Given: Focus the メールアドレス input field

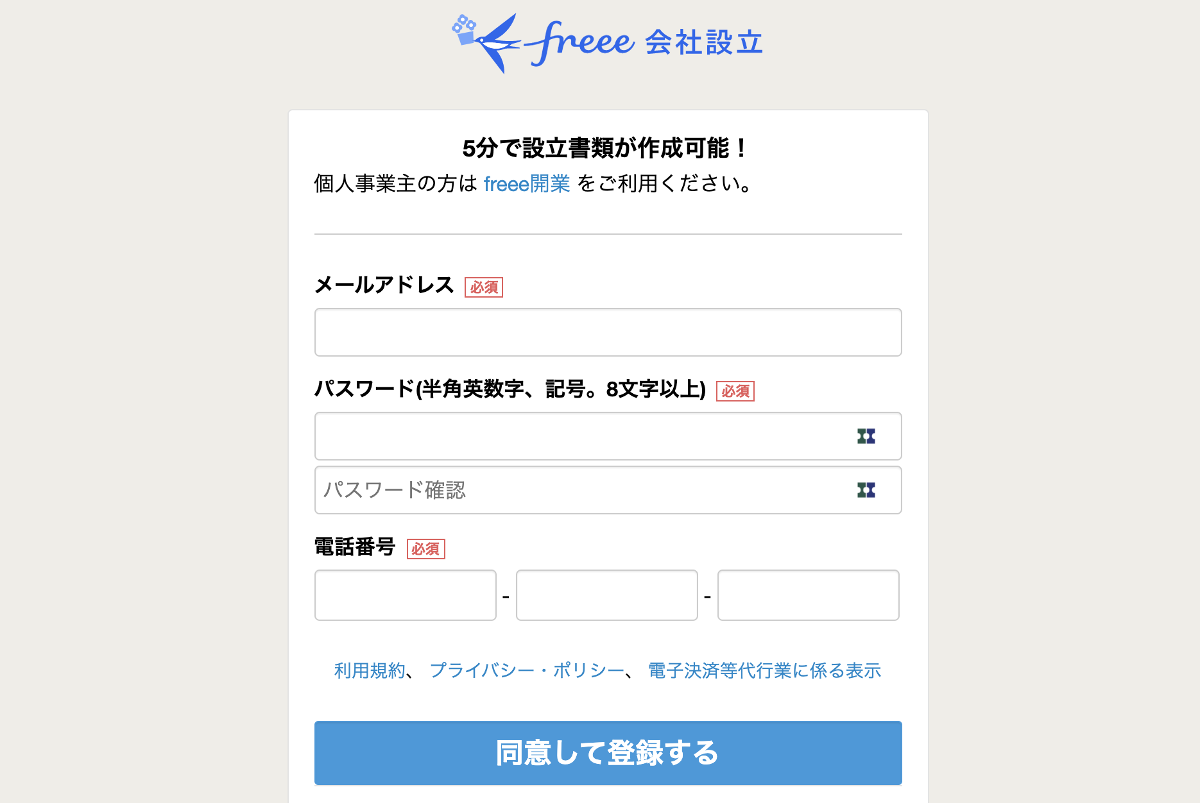Looking at the screenshot, I should pos(608,332).
